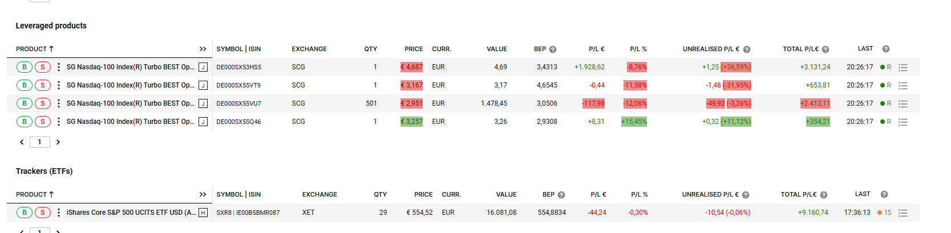
Task: Click help icon next to Total P/L€ in Leveraged products
Action: pos(825,49)
